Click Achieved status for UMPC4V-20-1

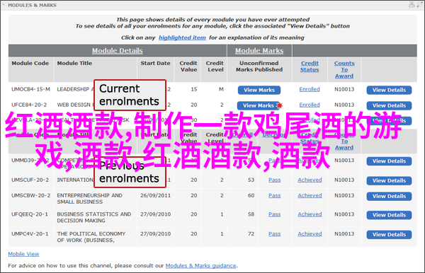click(310, 234)
